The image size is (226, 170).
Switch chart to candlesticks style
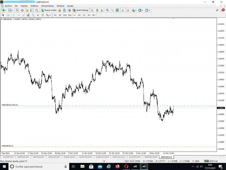point(97,10)
